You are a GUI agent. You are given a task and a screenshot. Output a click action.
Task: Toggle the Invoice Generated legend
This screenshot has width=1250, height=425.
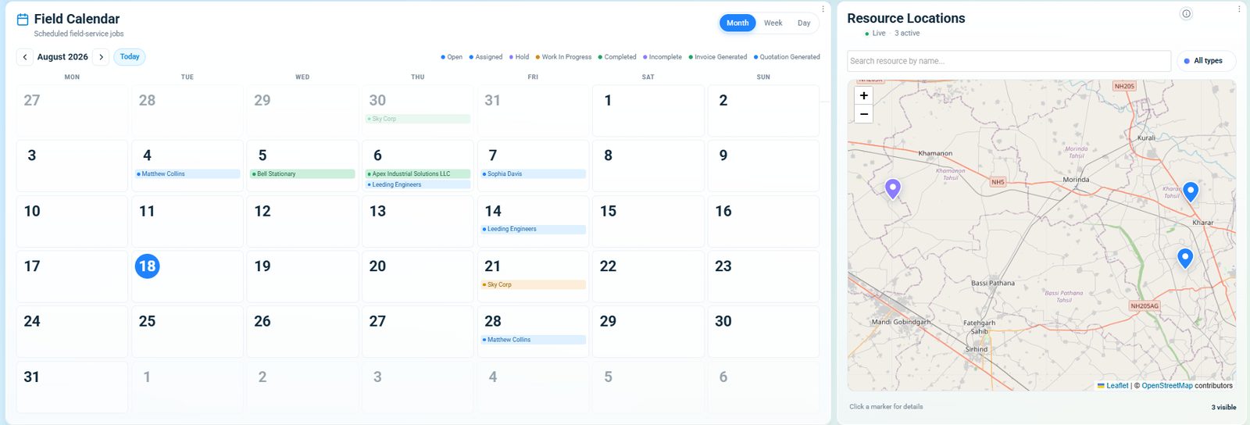point(717,57)
